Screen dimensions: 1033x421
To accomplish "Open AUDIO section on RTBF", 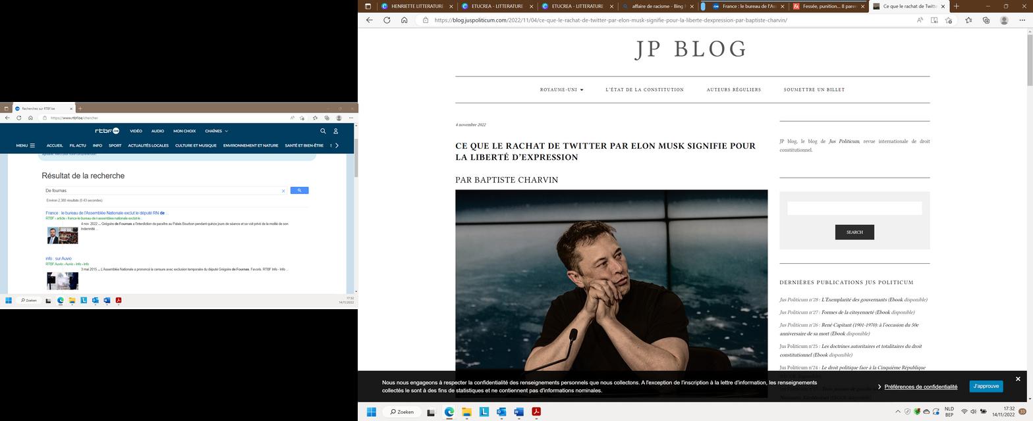I will point(157,131).
